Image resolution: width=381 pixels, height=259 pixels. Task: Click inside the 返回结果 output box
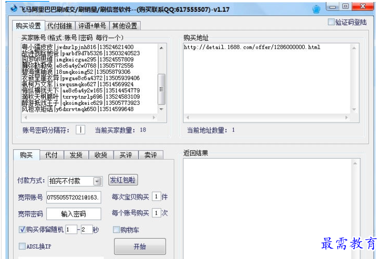click(268, 209)
